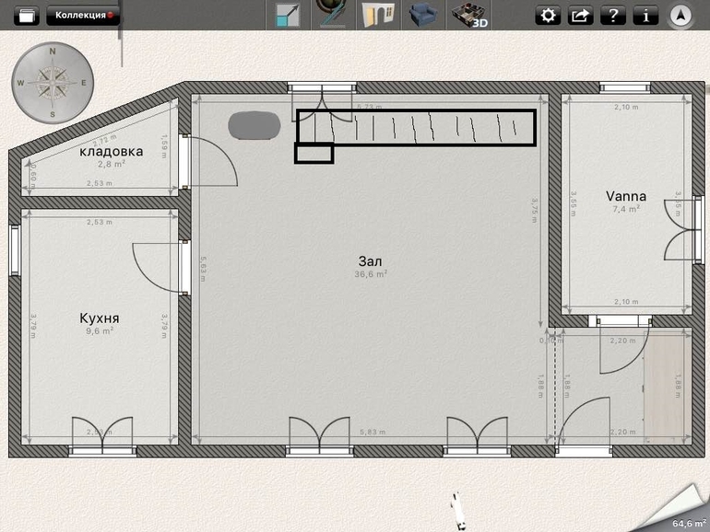This screenshot has width=710, height=532.
Task: Select the Зал room label
Action: [x=371, y=262]
